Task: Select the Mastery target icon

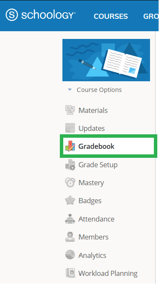Action: tap(70, 182)
